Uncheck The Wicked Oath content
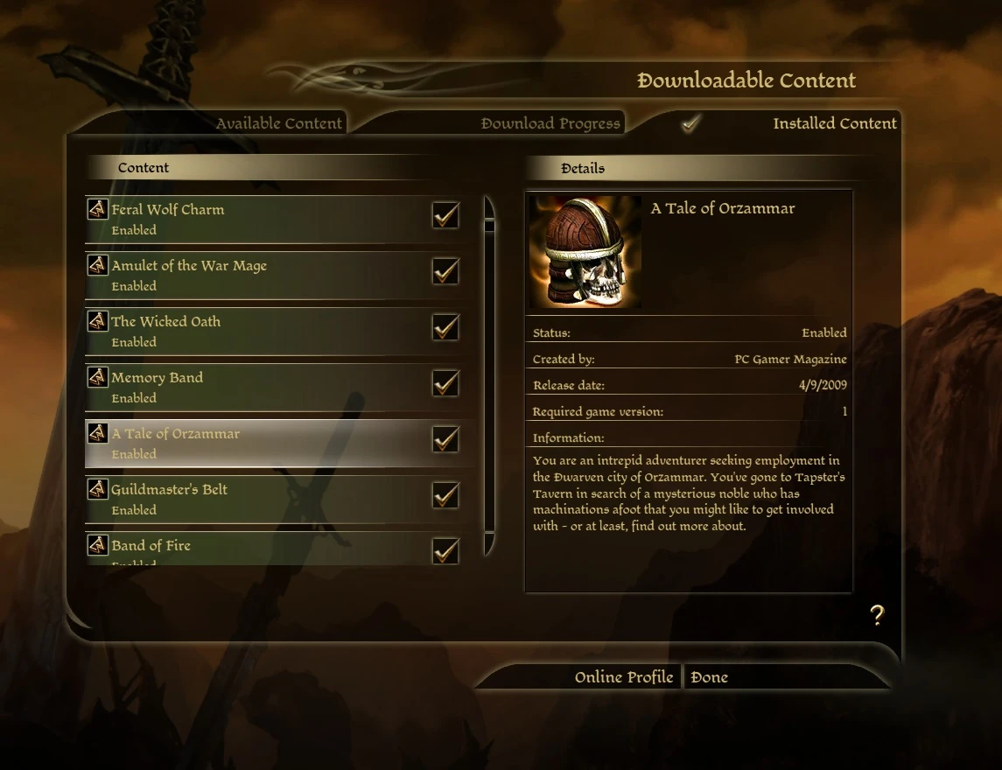 [x=445, y=327]
